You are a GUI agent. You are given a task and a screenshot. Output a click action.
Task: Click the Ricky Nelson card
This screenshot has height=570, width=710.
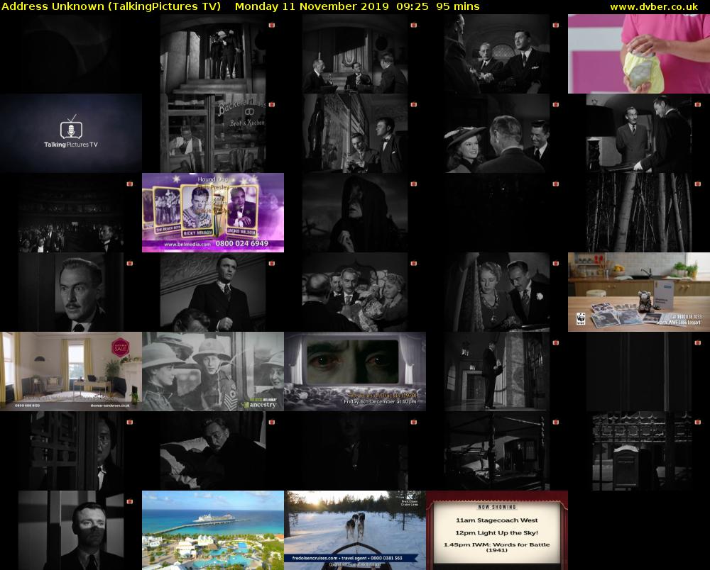tap(197, 211)
